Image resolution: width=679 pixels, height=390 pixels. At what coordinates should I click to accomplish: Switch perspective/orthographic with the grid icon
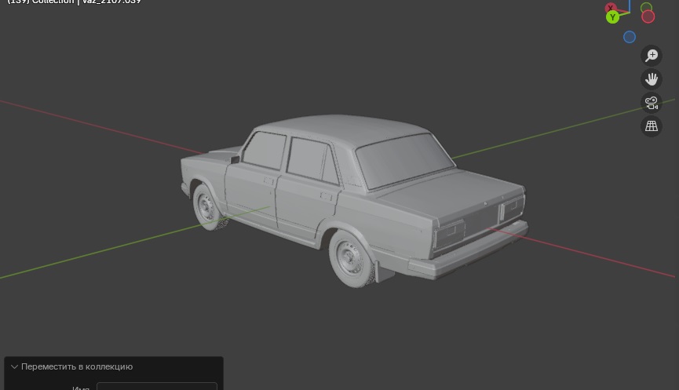point(652,126)
